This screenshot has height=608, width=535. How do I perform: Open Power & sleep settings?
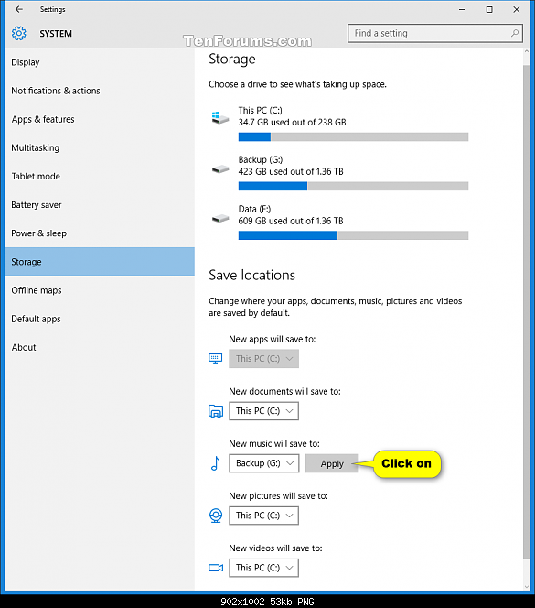(x=100, y=233)
